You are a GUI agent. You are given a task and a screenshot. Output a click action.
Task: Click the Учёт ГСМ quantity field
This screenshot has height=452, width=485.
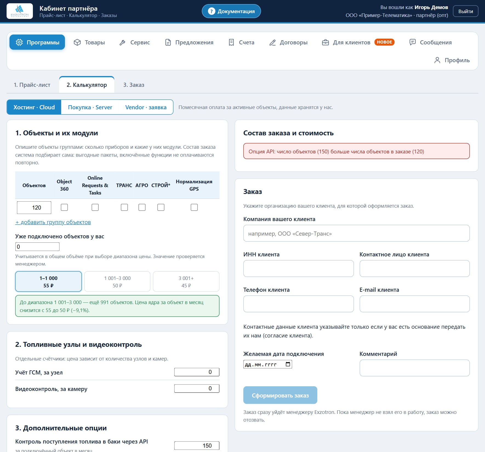(x=197, y=372)
